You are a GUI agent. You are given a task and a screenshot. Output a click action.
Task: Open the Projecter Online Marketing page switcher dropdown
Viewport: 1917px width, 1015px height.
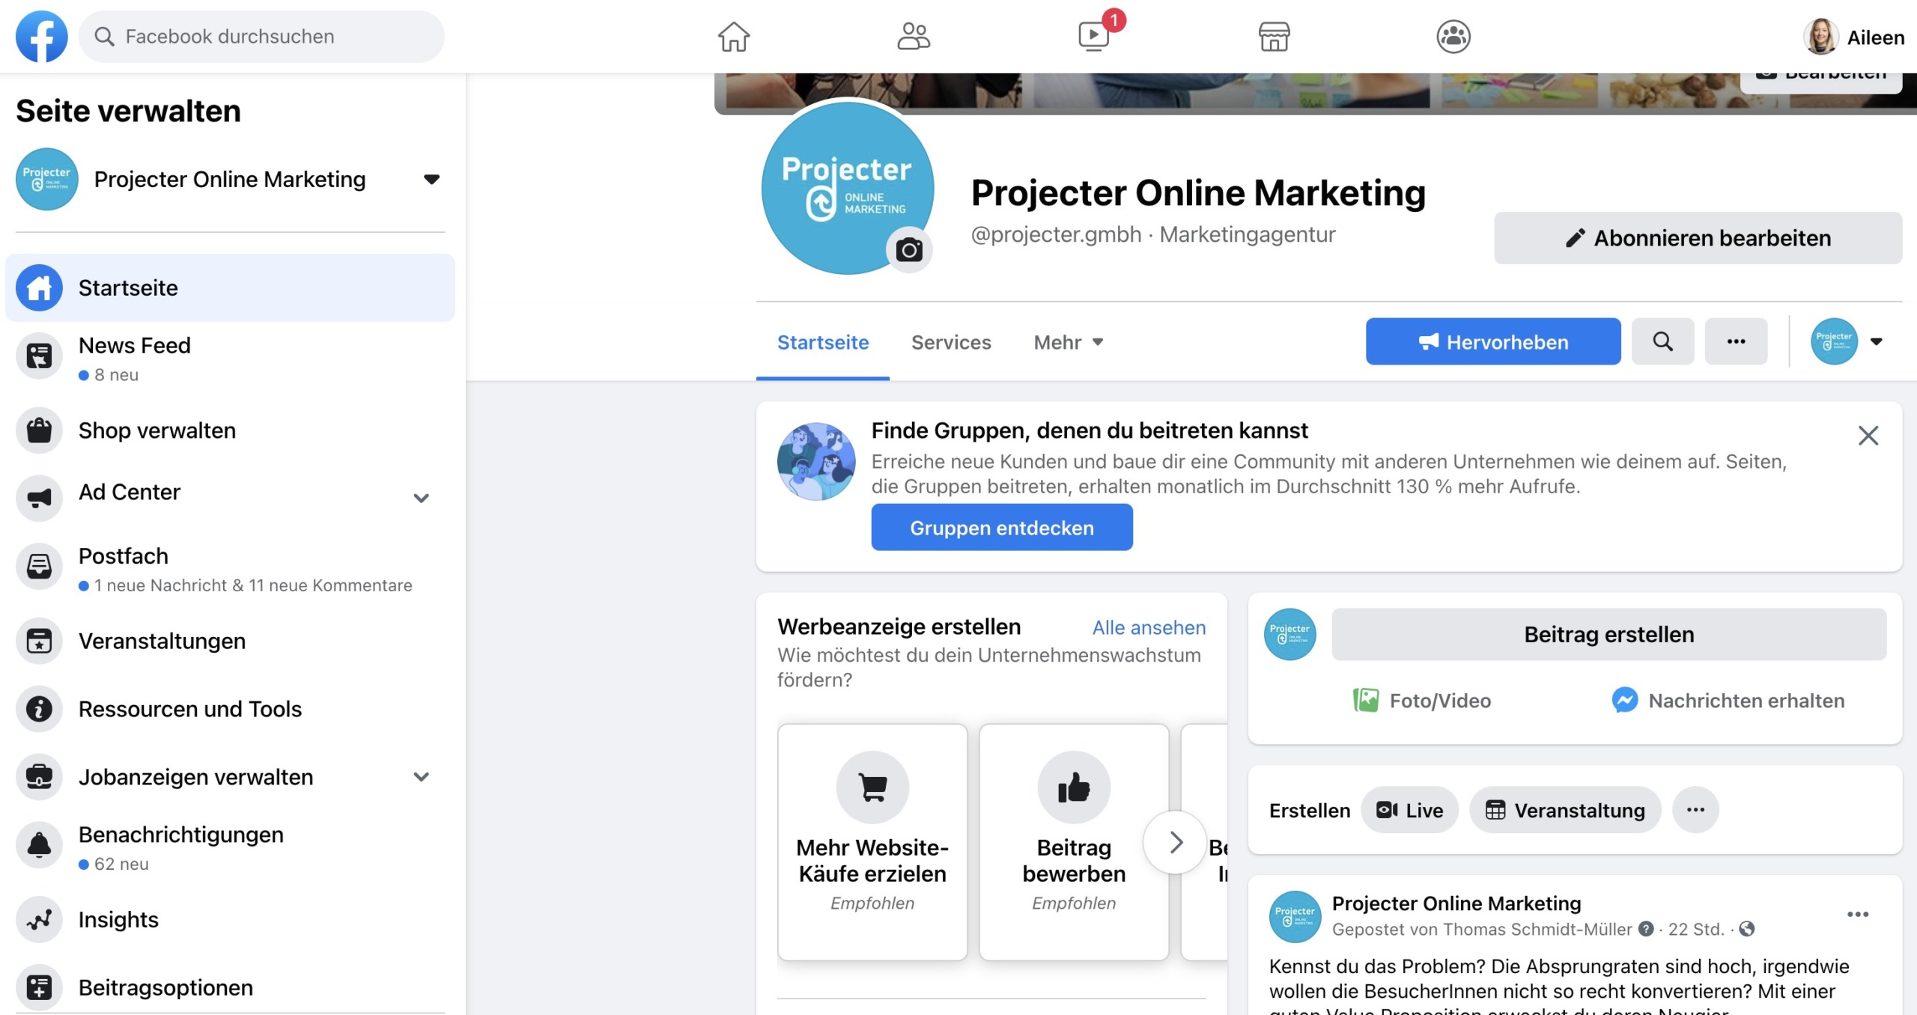[431, 180]
